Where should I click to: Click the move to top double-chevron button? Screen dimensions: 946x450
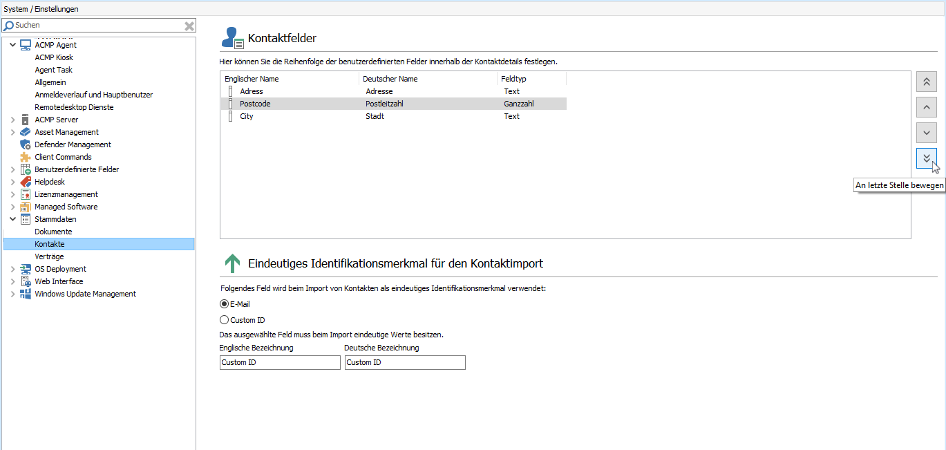click(x=926, y=82)
